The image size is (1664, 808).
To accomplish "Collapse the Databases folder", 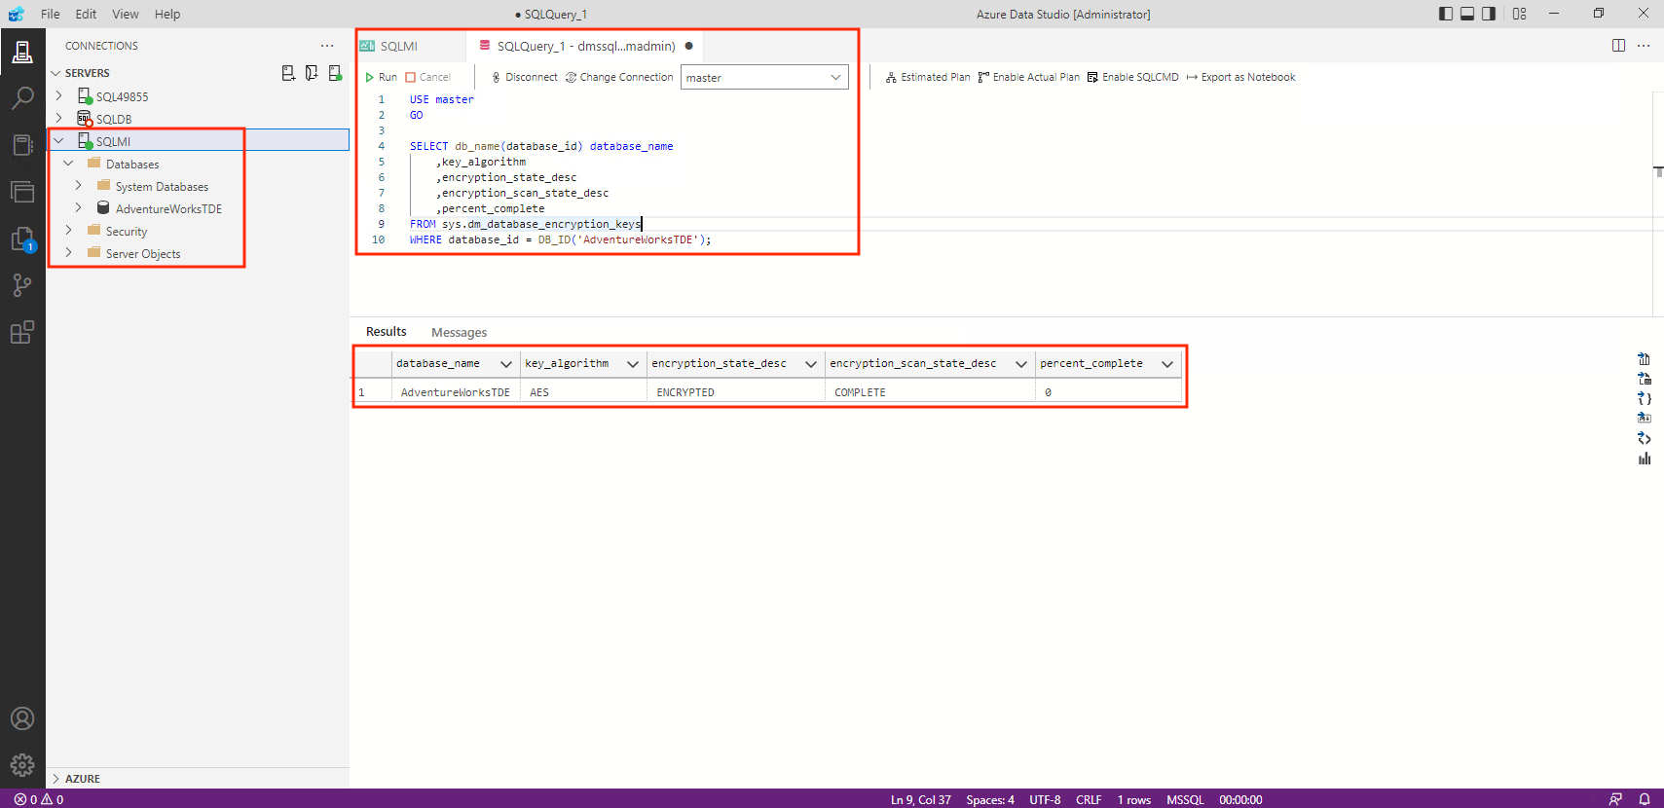I will click(68, 164).
